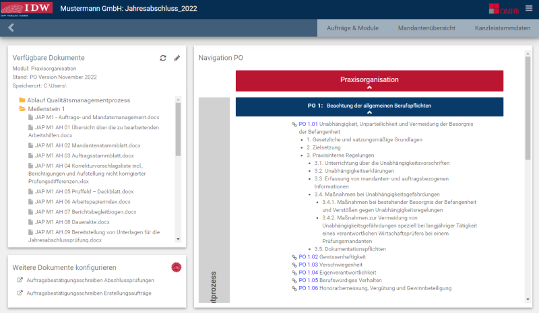Screen dimensions: 539x313
Task: Click document list scrollbar down arrow
Action: point(178,239)
